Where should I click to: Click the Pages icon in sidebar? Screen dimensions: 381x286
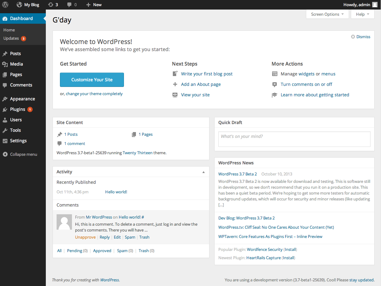pyautogui.click(x=5, y=75)
